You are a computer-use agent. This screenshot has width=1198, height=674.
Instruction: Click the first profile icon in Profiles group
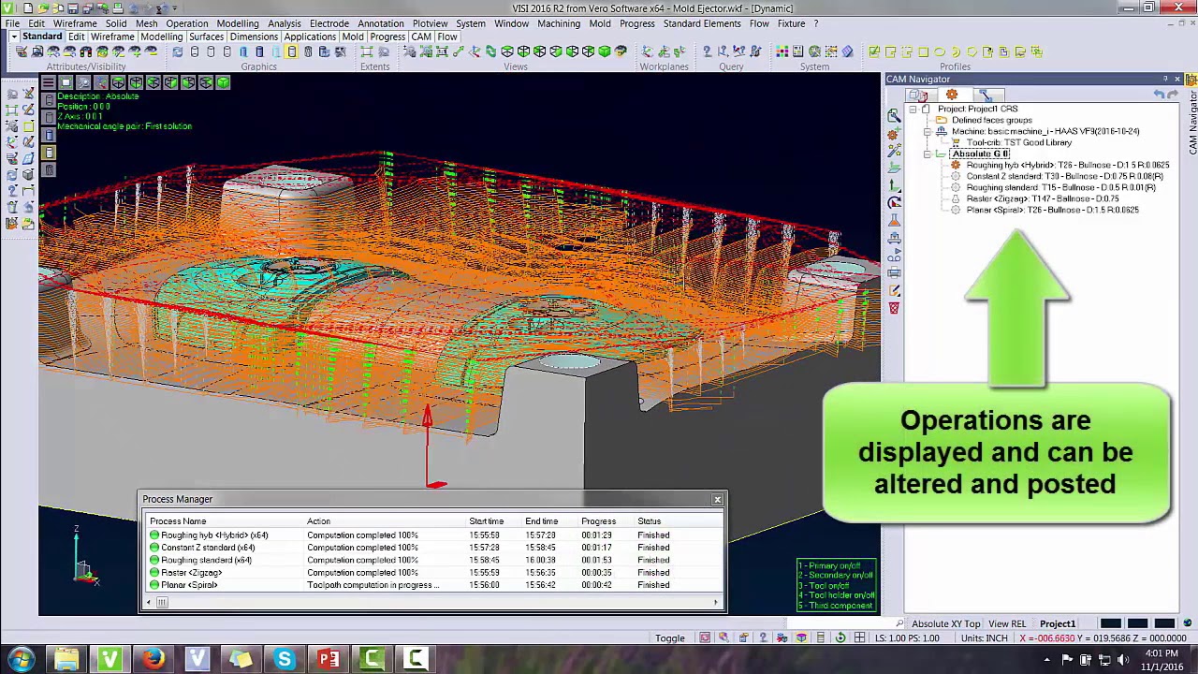click(x=874, y=51)
